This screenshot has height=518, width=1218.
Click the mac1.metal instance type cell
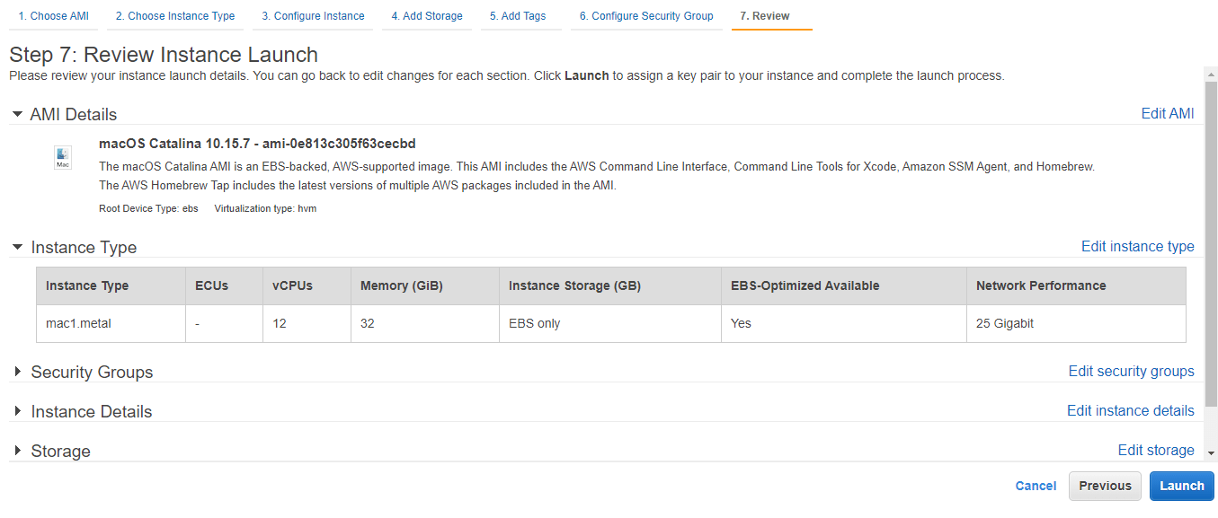[111, 323]
